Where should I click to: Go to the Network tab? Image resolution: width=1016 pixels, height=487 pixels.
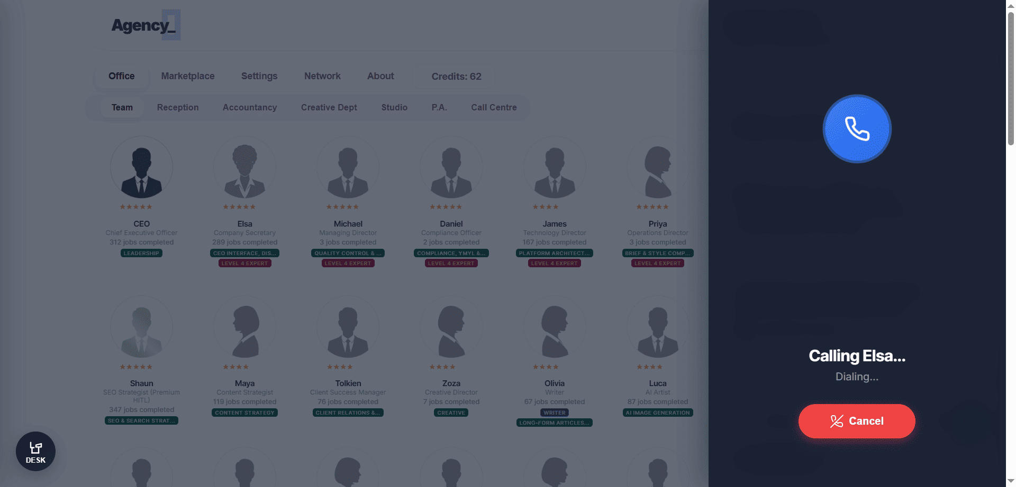(322, 76)
